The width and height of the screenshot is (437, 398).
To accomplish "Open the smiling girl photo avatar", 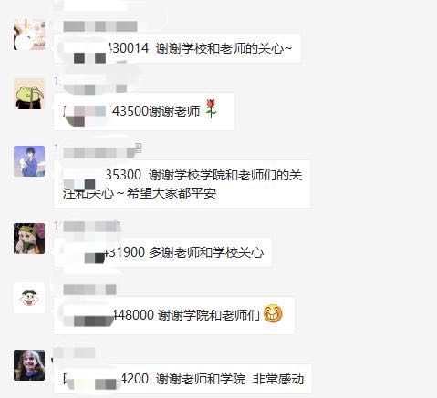I will click(x=29, y=365).
